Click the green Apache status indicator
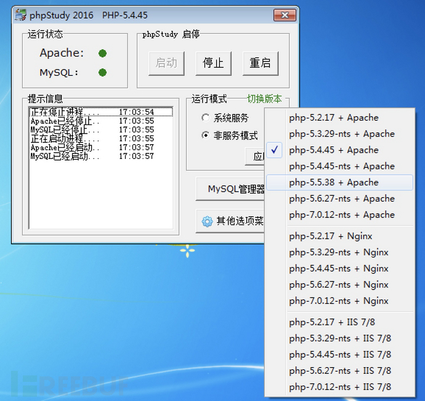The height and width of the screenshot is (401, 425). tap(102, 54)
